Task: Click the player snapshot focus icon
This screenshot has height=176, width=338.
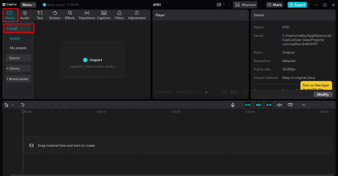Action: click(x=224, y=92)
